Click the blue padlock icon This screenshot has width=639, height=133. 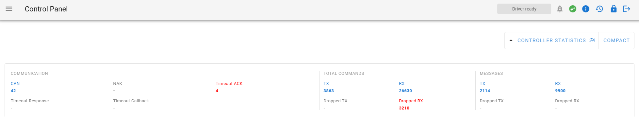point(614,9)
